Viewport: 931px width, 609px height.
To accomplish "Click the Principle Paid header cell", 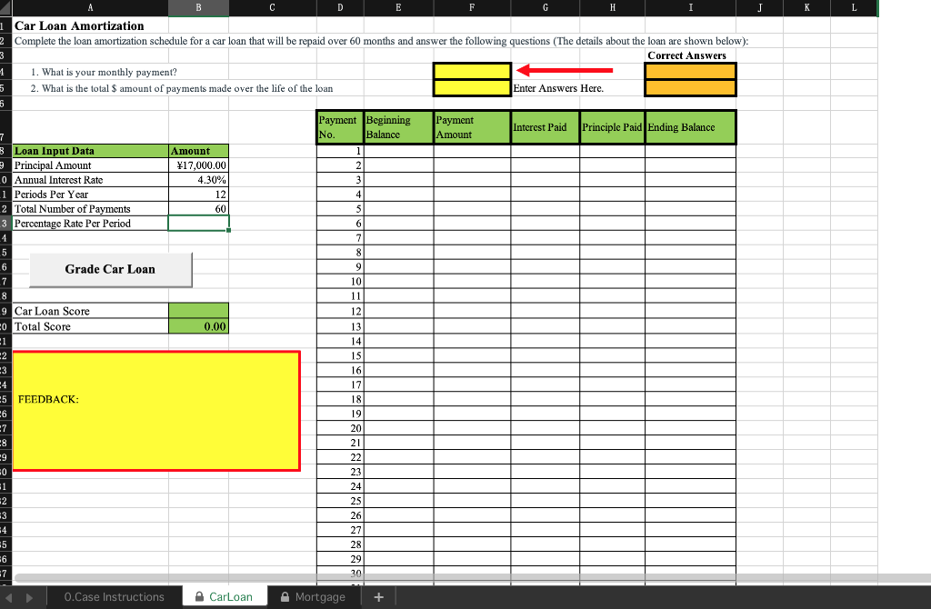I will [612, 127].
